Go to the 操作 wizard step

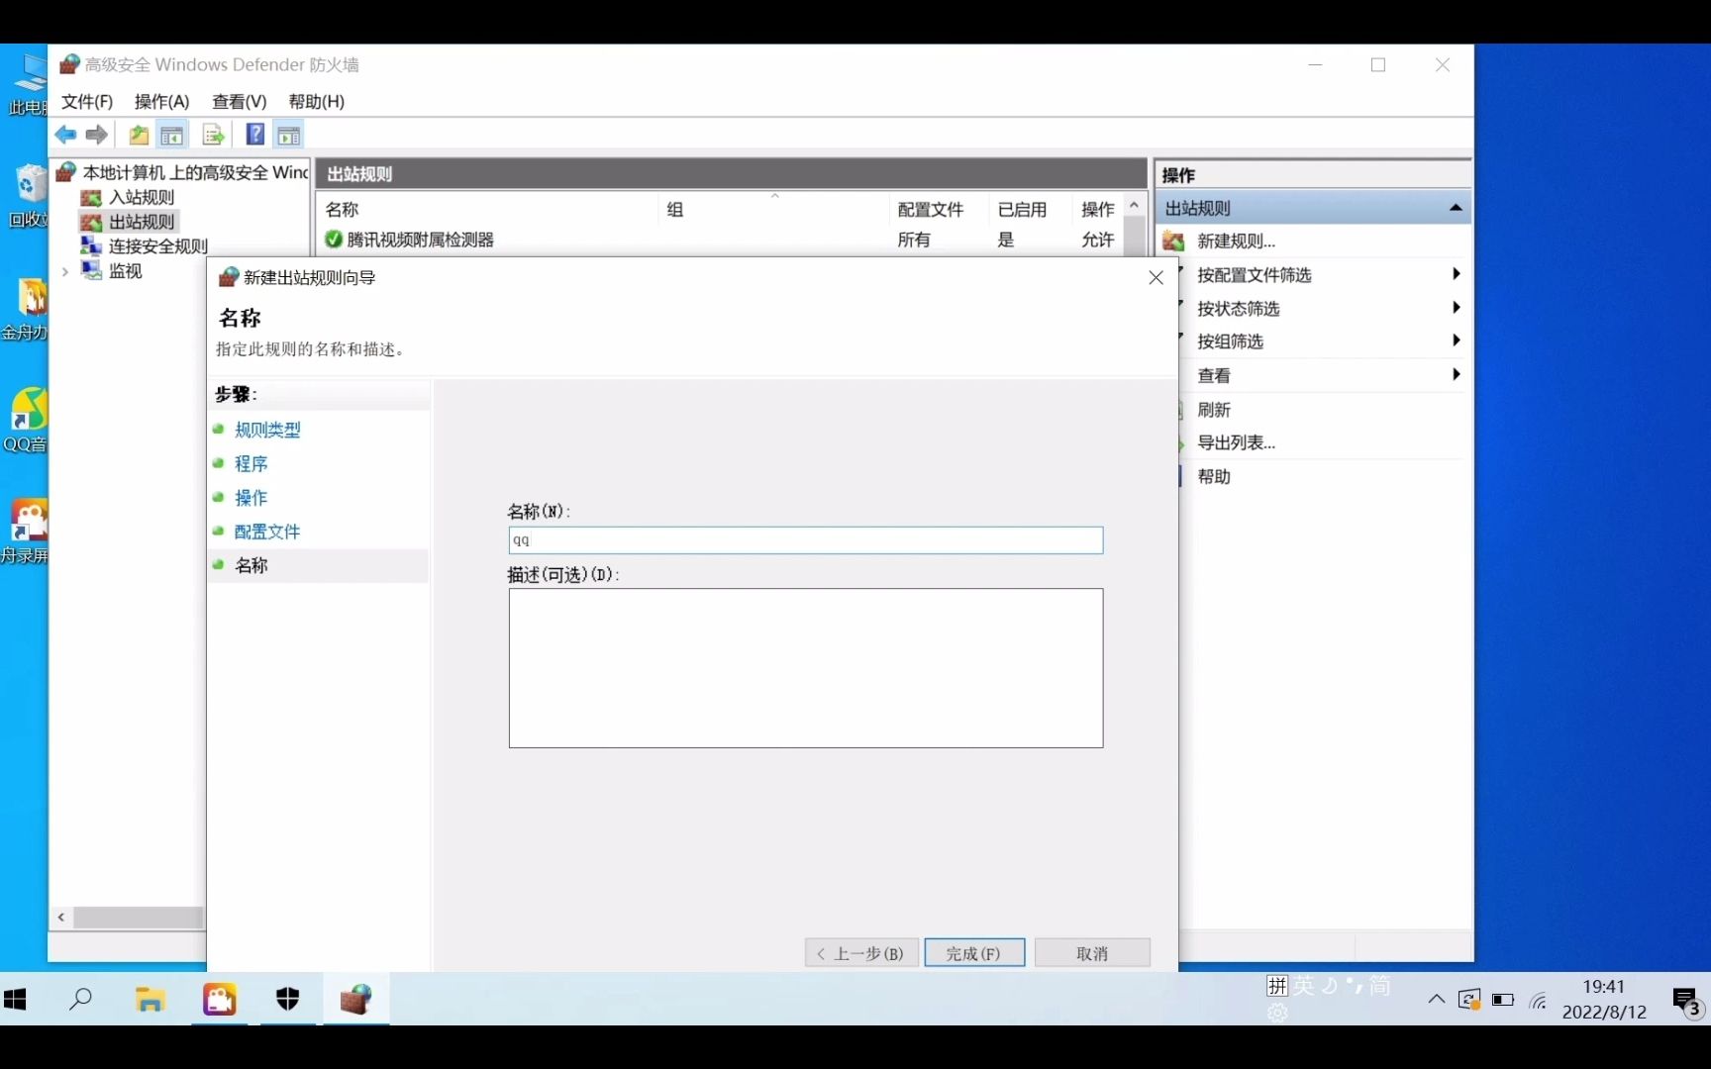tap(251, 497)
